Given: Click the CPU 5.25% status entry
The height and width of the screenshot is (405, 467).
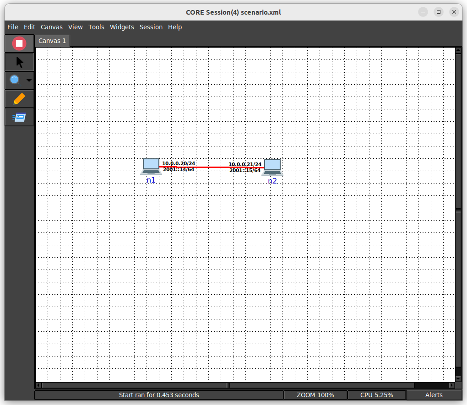Looking at the screenshot, I should pos(376,395).
